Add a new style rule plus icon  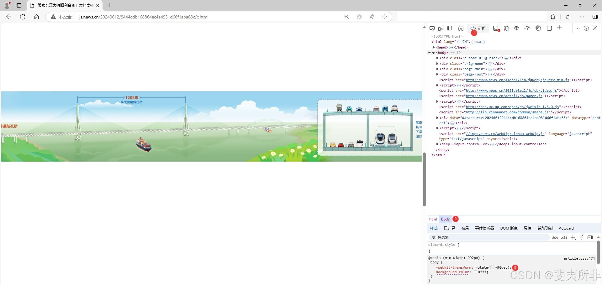[x=573, y=237]
